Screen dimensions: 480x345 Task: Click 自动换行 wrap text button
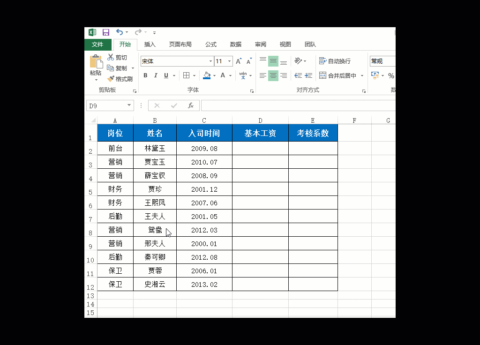pos(335,61)
